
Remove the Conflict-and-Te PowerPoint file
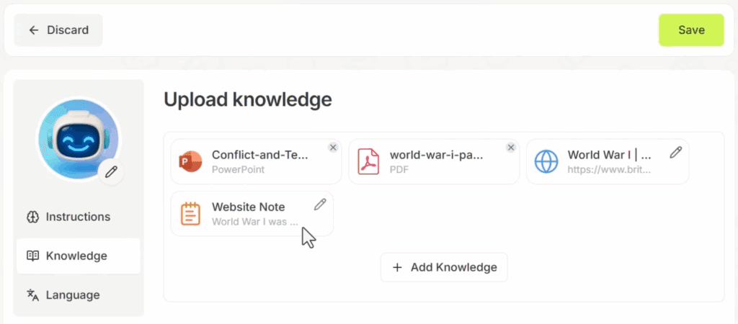(x=333, y=148)
